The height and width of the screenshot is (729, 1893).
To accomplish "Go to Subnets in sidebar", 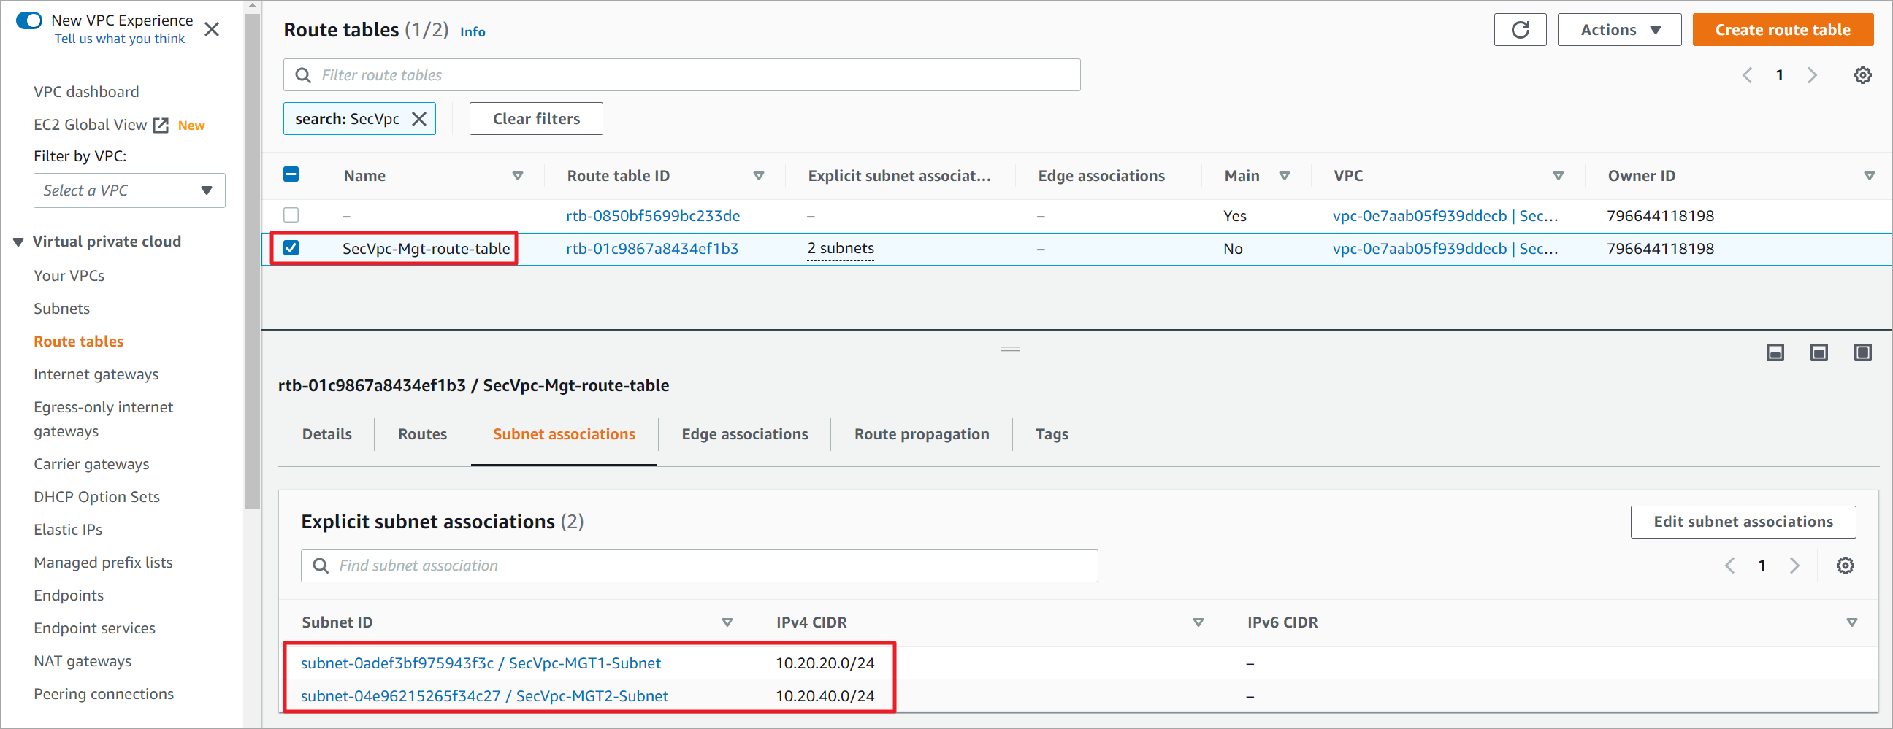I will click(x=62, y=309).
